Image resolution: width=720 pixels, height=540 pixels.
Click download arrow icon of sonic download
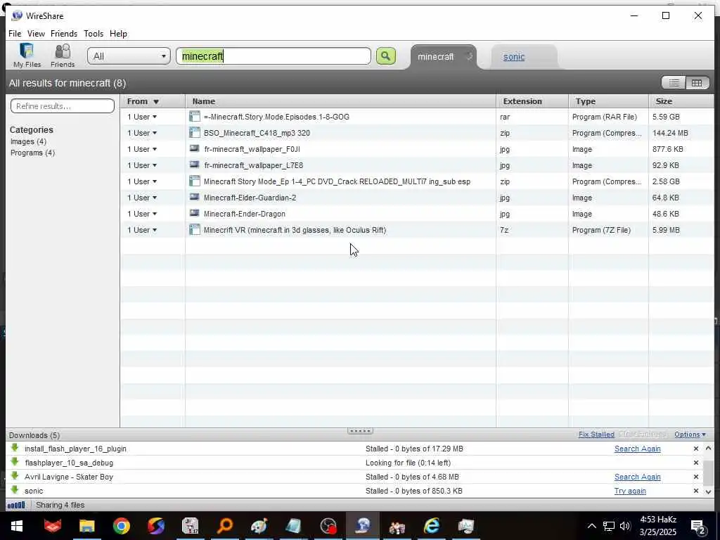tap(15, 490)
